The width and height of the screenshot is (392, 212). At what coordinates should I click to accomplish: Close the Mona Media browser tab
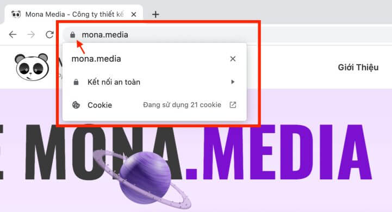click(x=134, y=15)
